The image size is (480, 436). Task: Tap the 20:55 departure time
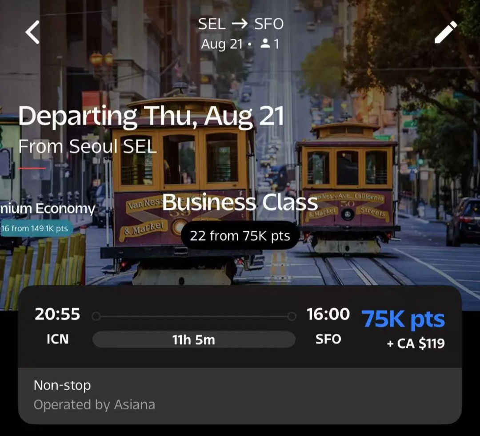tap(58, 315)
